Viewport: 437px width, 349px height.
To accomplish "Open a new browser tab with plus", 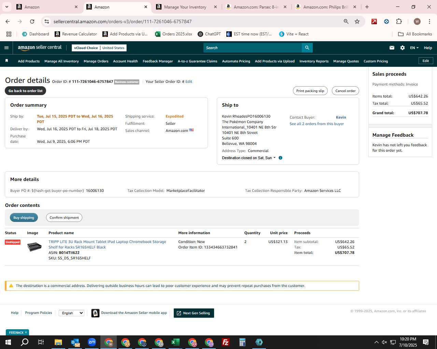I will 367,7.
